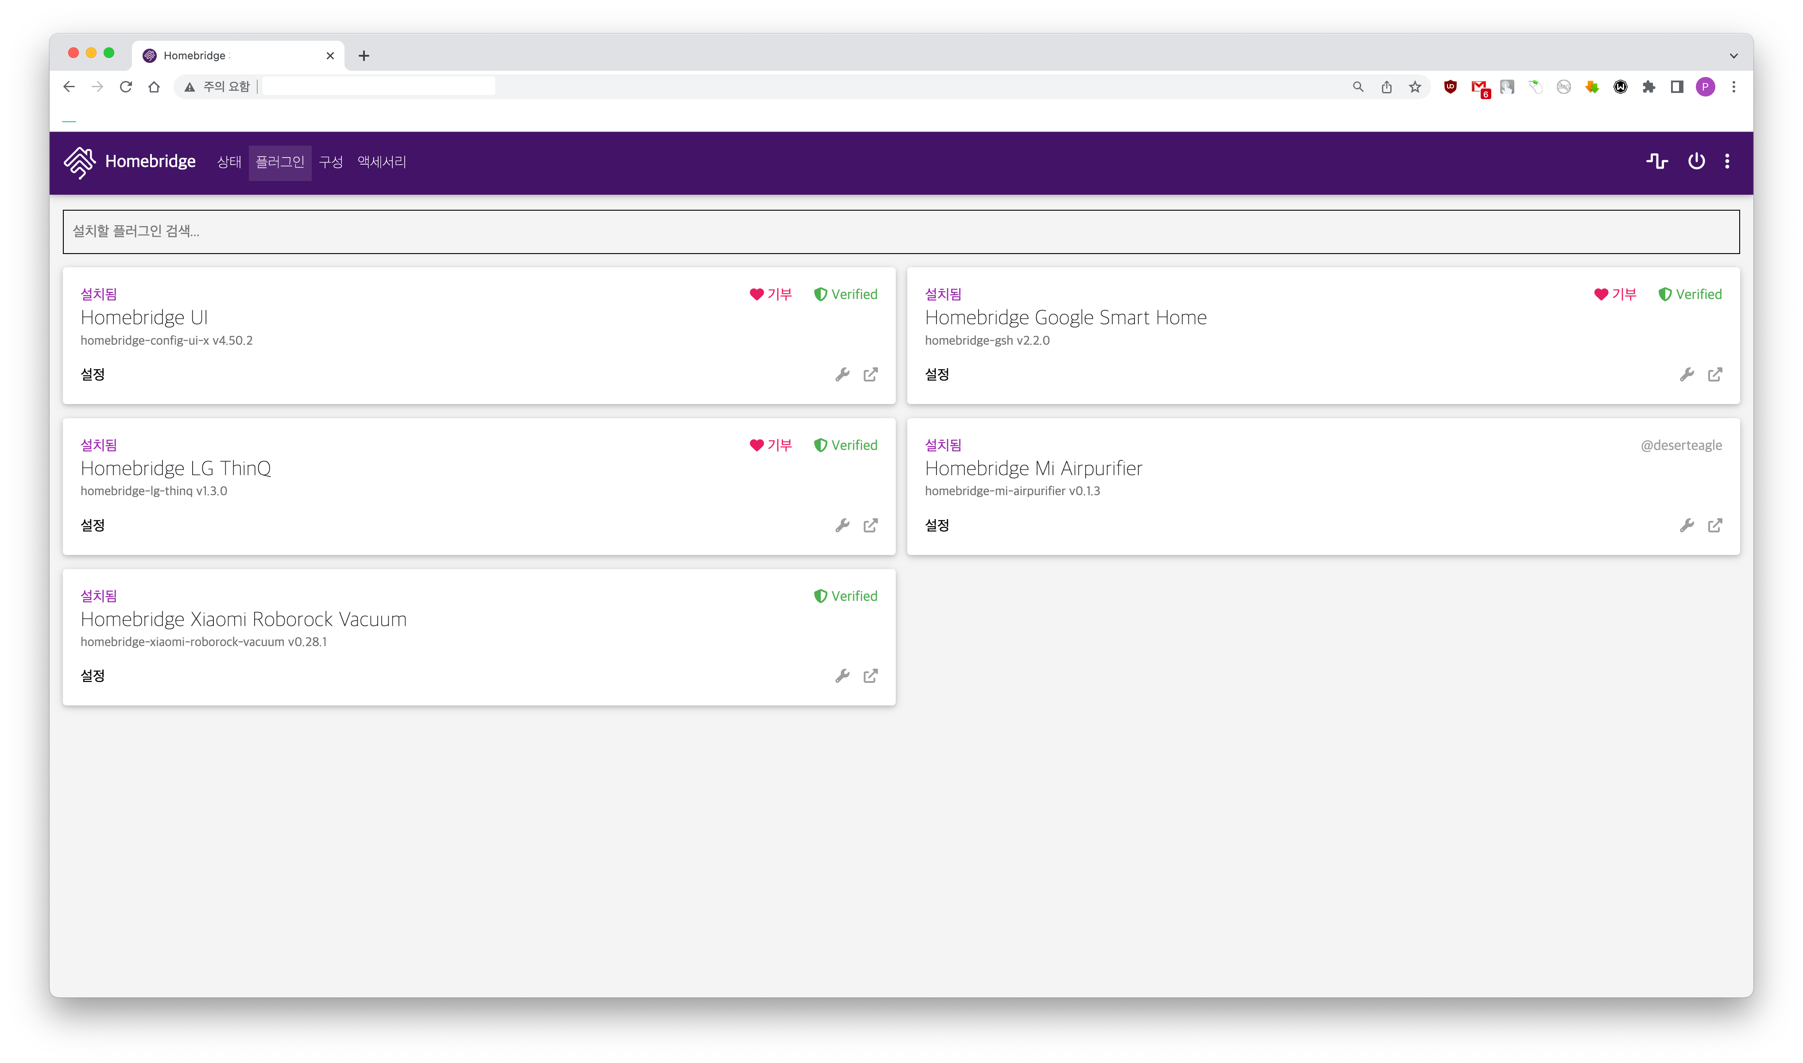Focus the plugin search field
The width and height of the screenshot is (1803, 1063).
pos(901,231)
